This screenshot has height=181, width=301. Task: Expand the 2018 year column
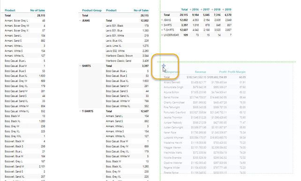tap(212, 9)
